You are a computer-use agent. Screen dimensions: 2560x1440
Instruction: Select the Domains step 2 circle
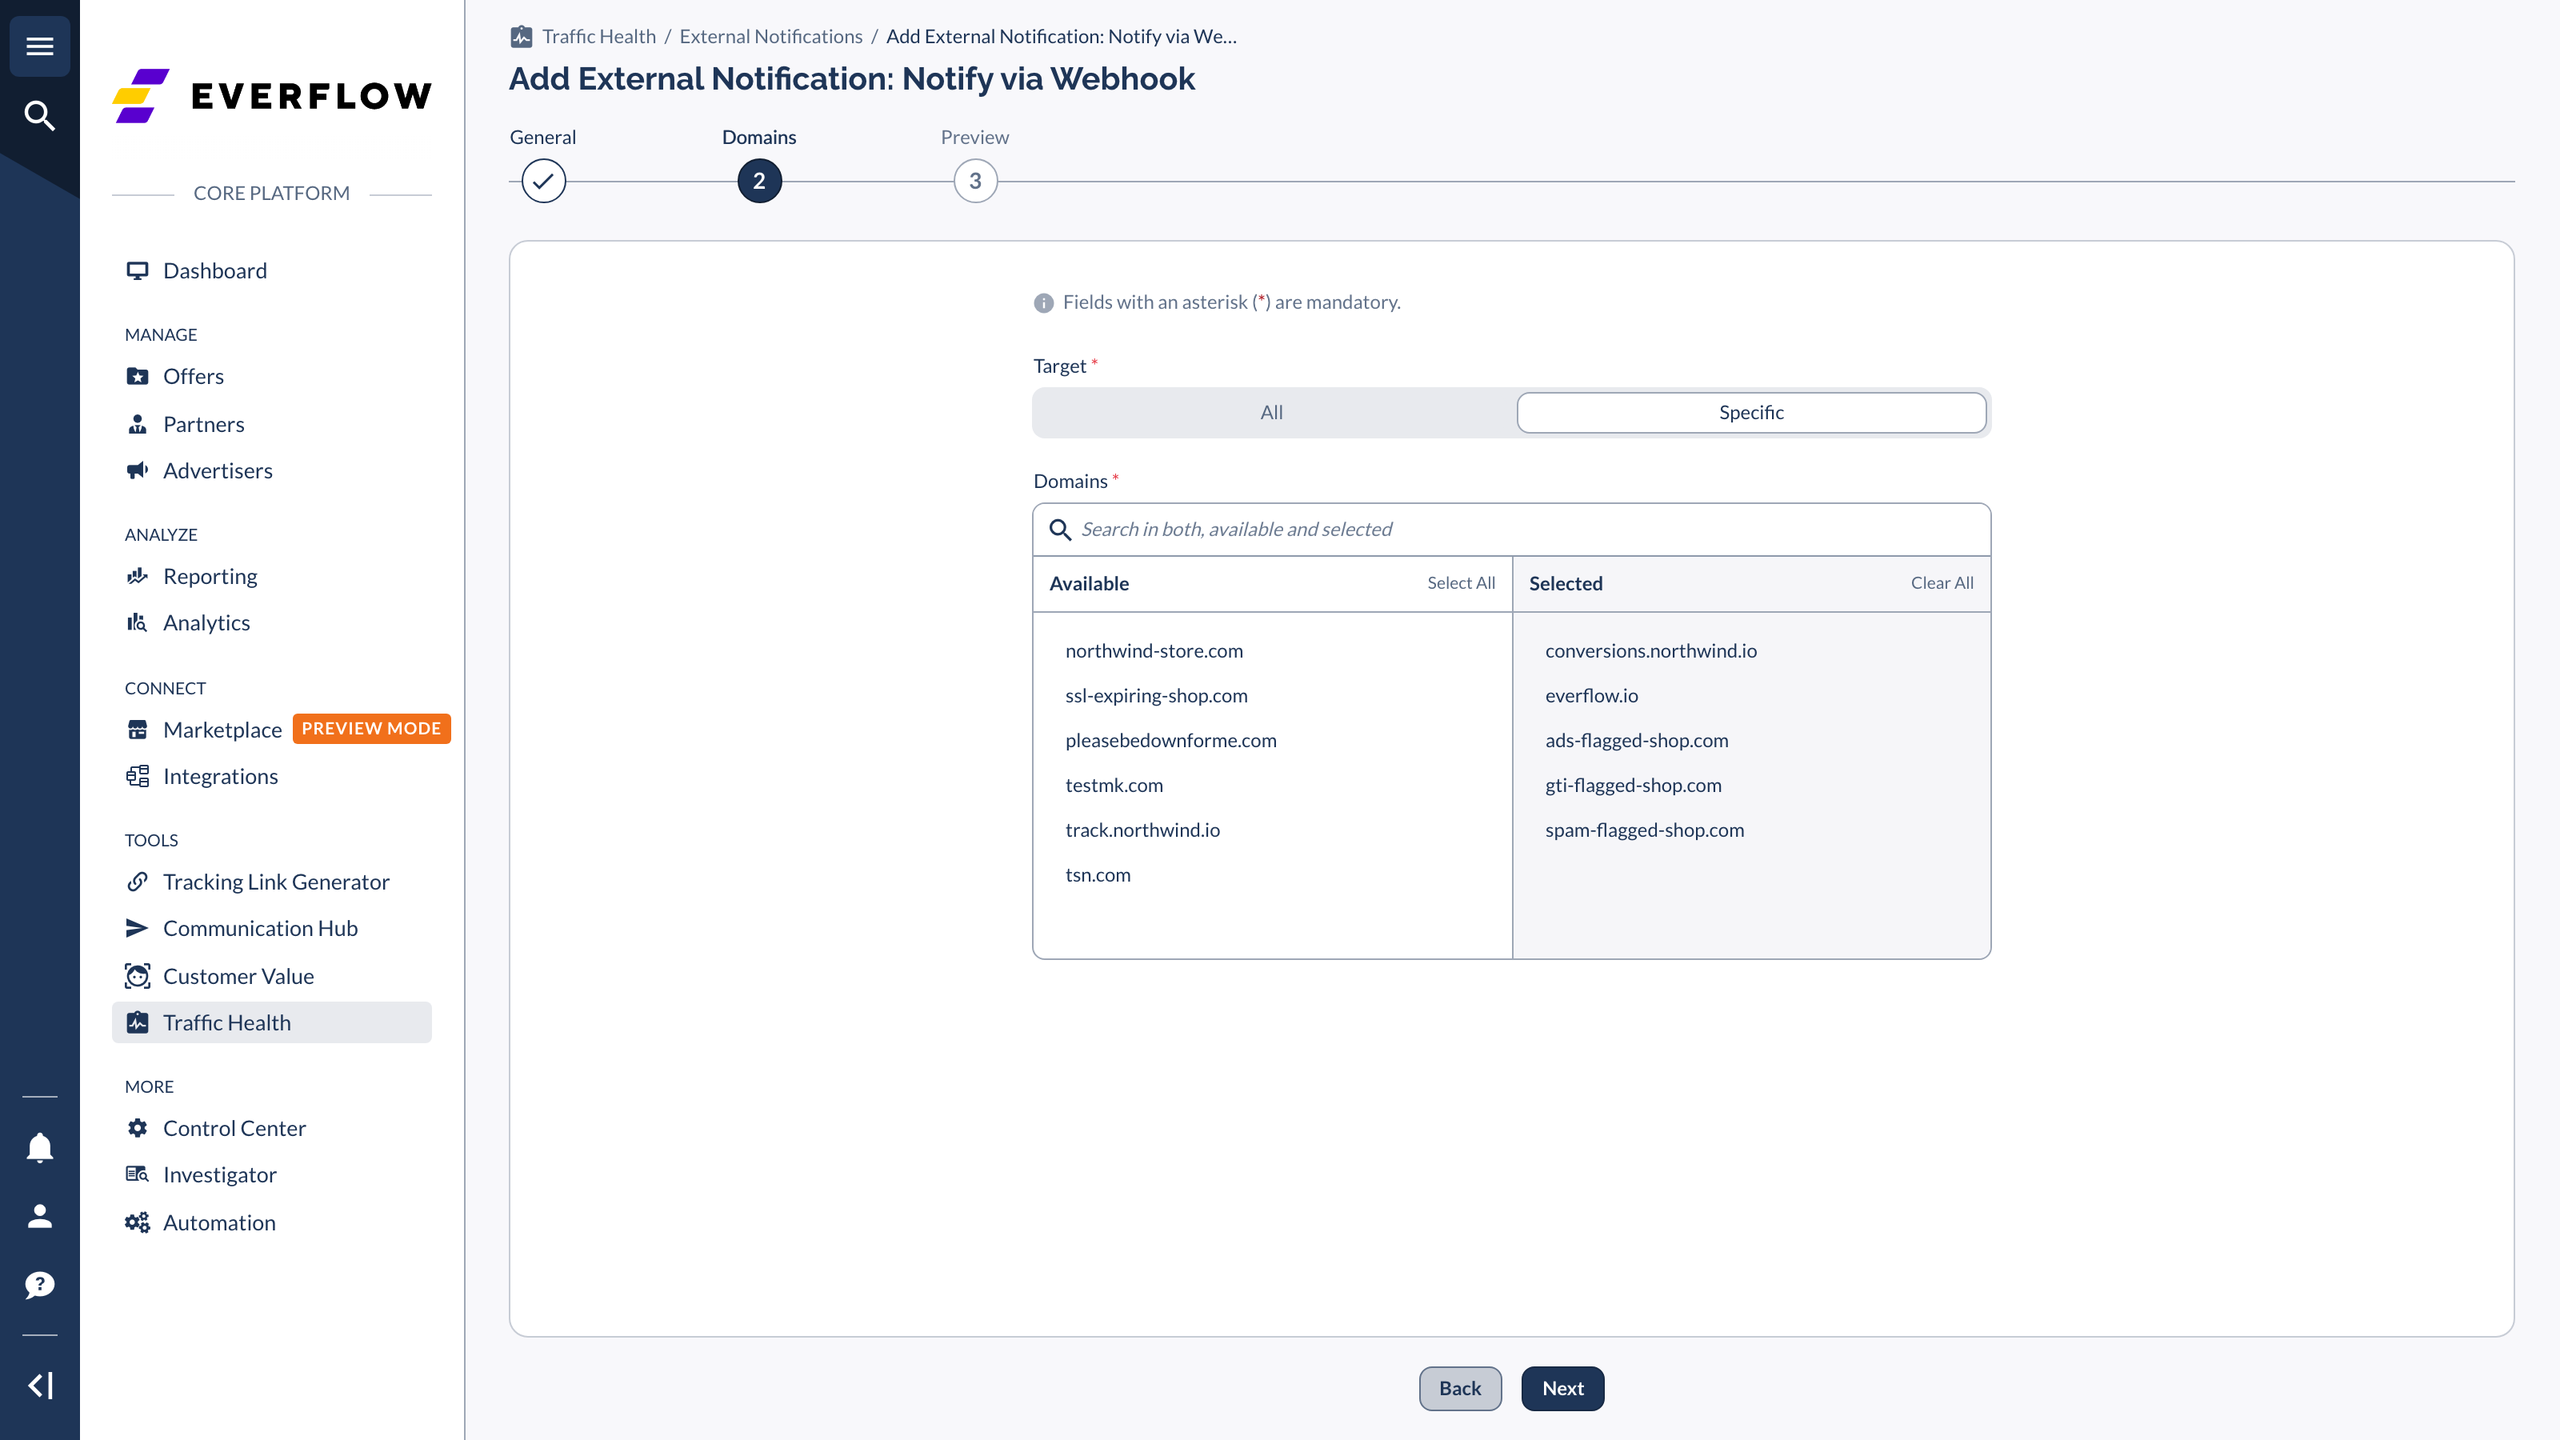click(x=759, y=181)
